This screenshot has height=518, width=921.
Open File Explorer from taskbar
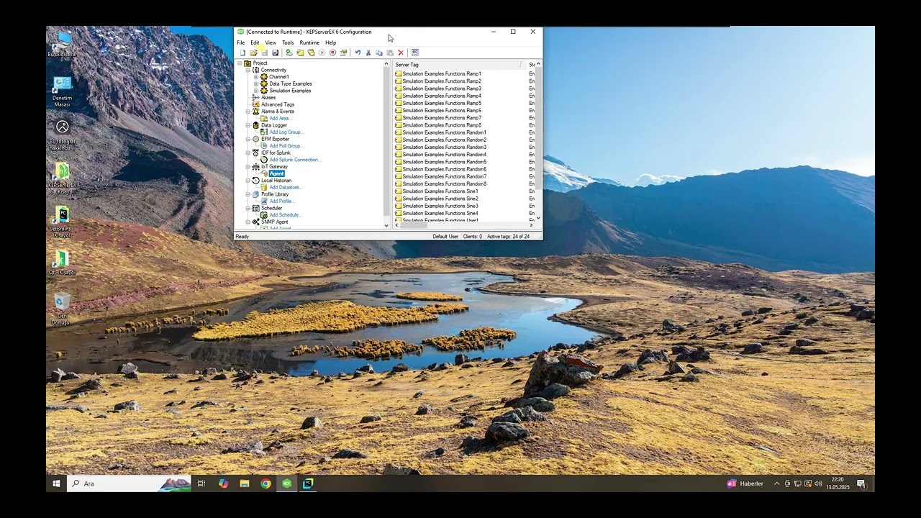245,483
